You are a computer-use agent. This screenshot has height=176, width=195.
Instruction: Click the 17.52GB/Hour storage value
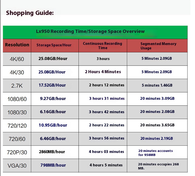(x=52, y=85)
